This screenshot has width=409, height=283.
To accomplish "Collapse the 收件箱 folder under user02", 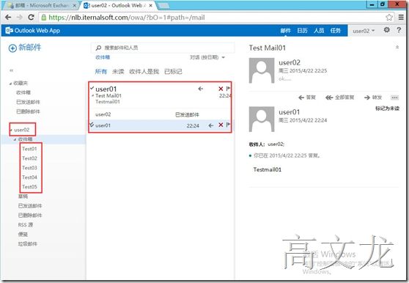I will pos(15,139).
